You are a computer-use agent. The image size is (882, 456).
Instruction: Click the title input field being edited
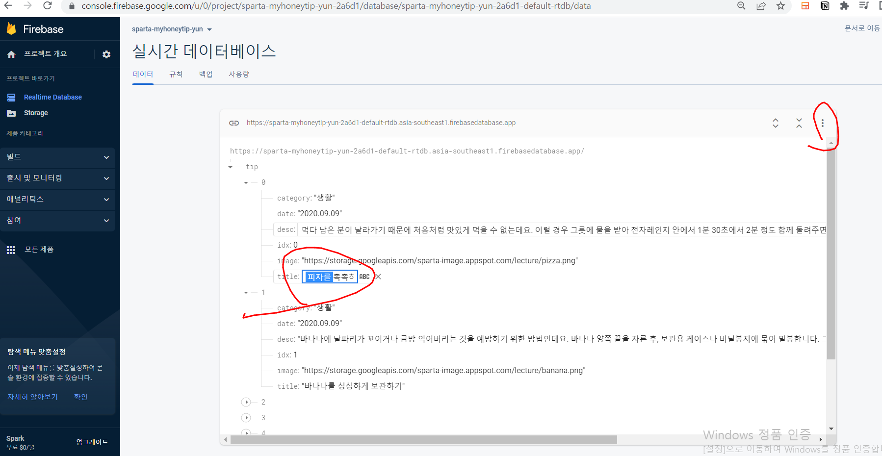pyautogui.click(x=330, y=277)
